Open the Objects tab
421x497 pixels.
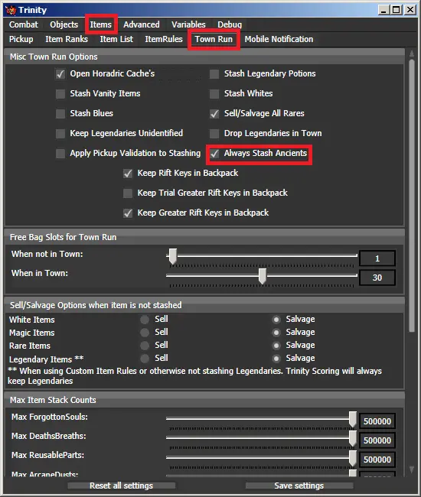coord(64,24)
